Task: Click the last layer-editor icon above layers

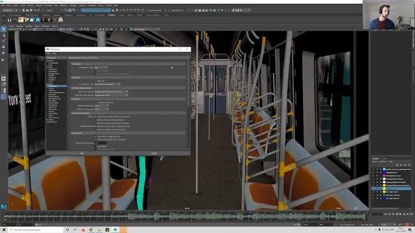Action: (x=409, y=165)
